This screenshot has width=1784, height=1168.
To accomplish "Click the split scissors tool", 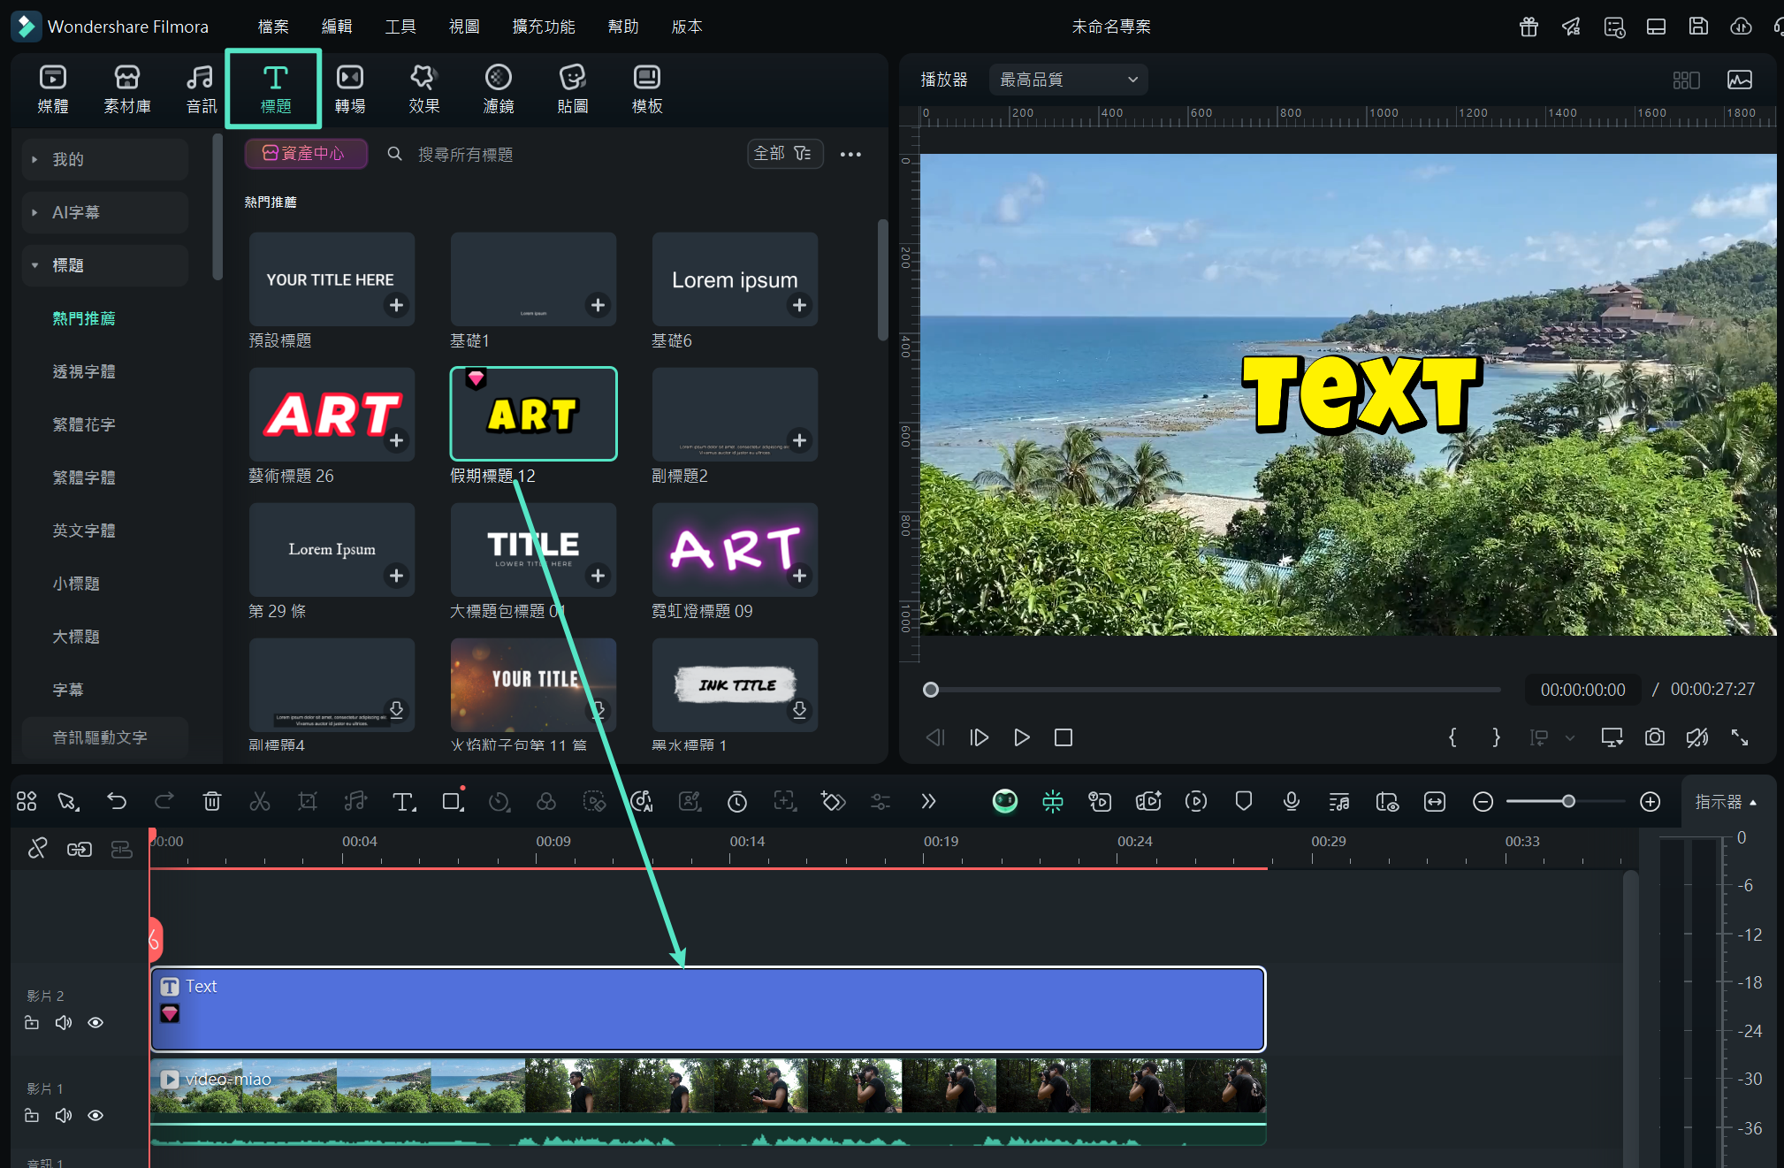I will coord(259,801).
